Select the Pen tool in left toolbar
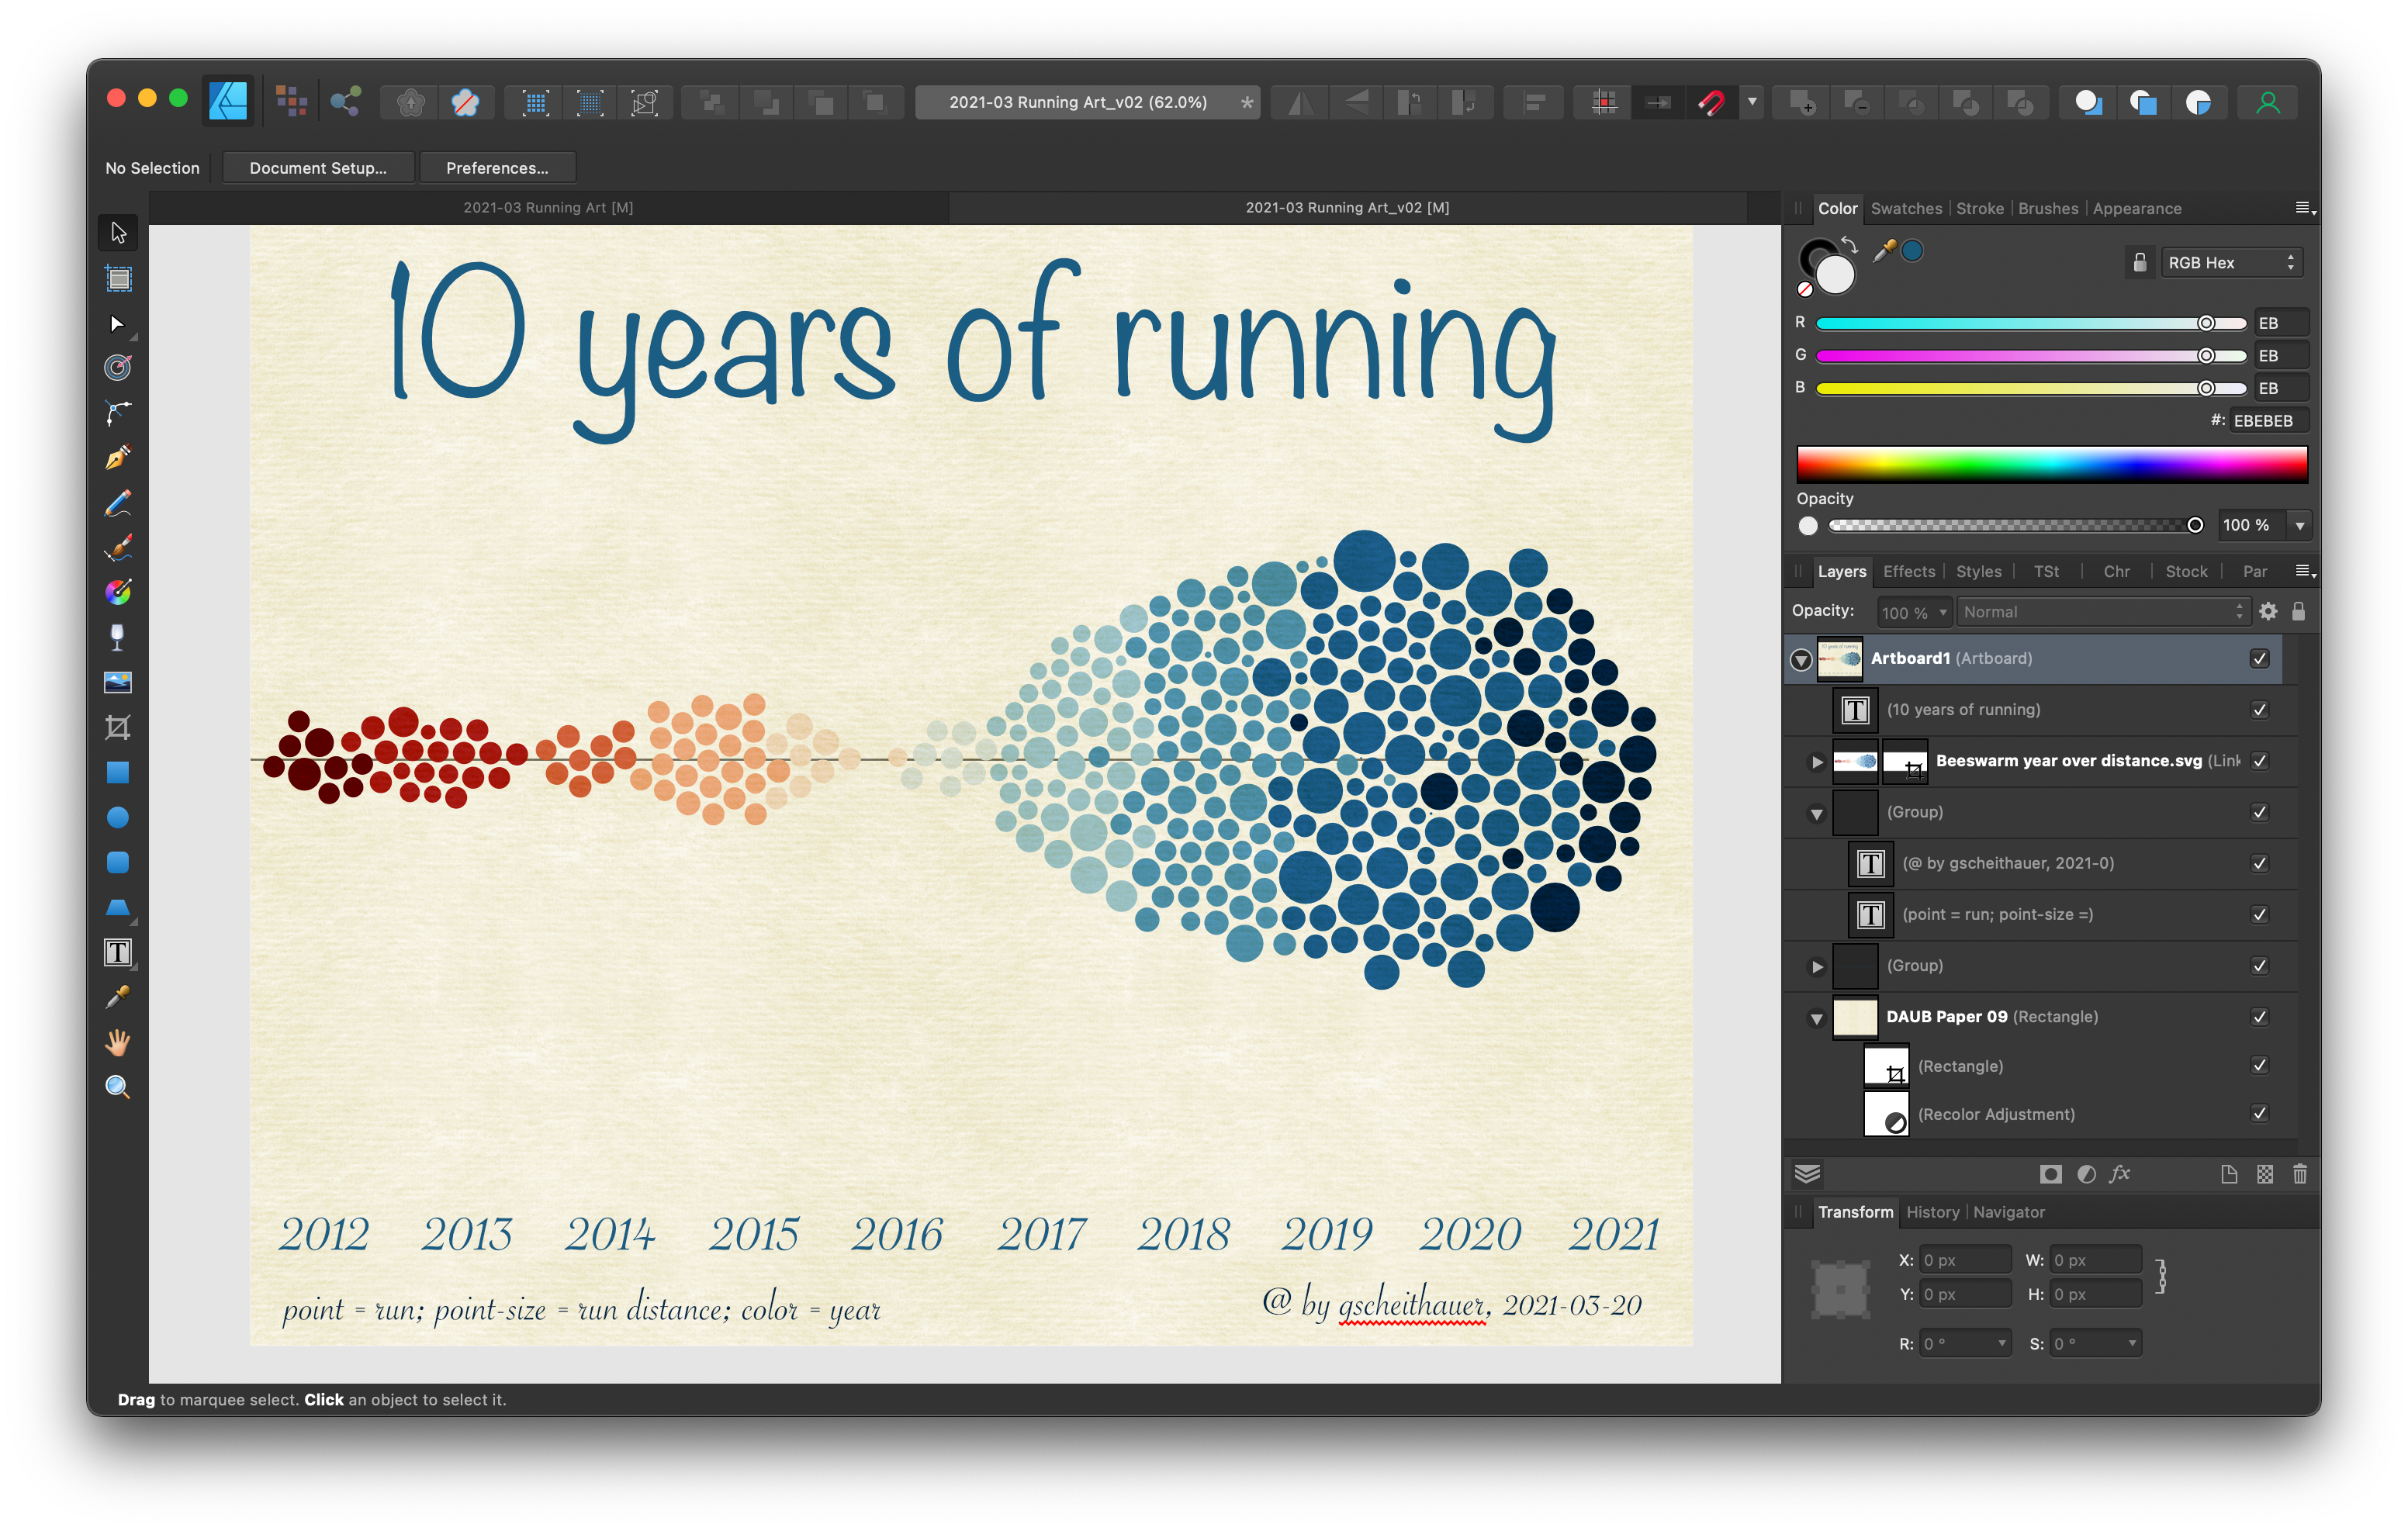Screen dimensions: 2408x1531 118,458
